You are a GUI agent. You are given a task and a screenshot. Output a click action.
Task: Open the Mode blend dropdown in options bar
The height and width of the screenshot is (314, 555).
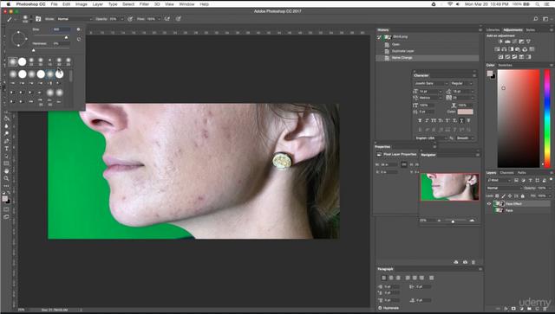click(x=75, y=19)
